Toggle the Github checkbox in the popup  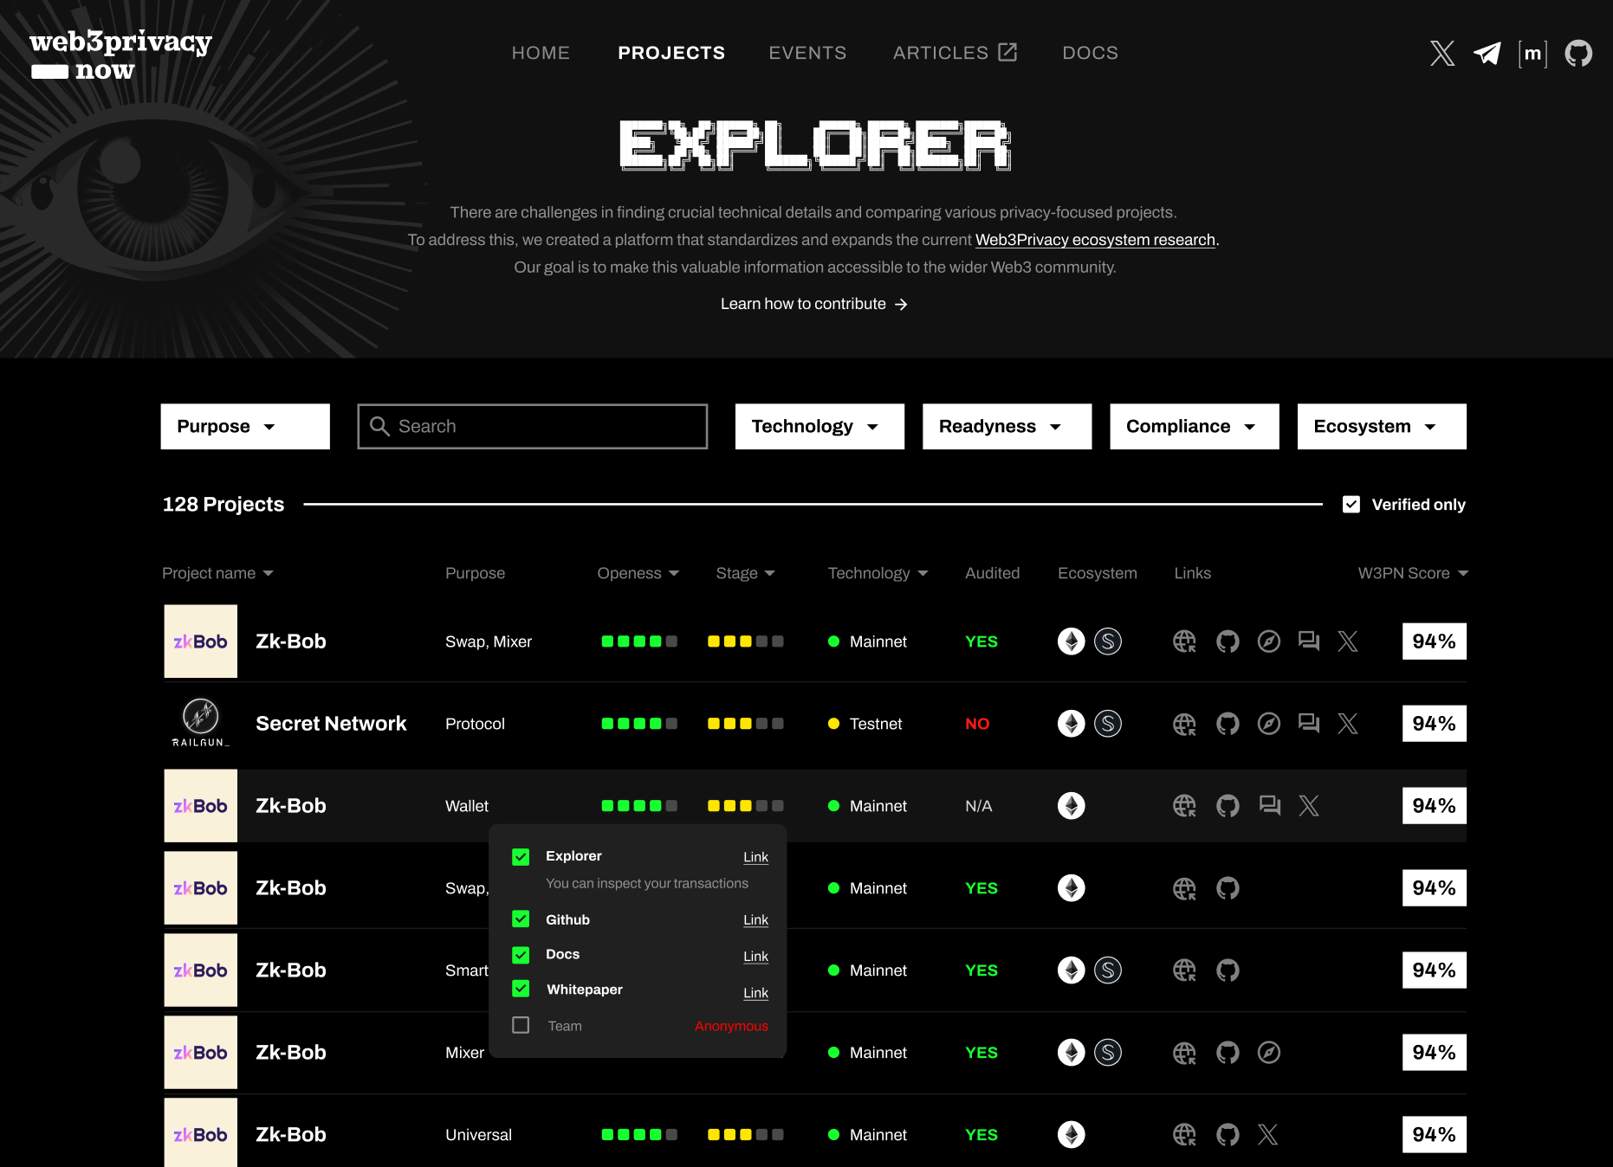click(521, 919)
